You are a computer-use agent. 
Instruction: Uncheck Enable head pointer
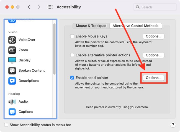click(x=72, y=78)
